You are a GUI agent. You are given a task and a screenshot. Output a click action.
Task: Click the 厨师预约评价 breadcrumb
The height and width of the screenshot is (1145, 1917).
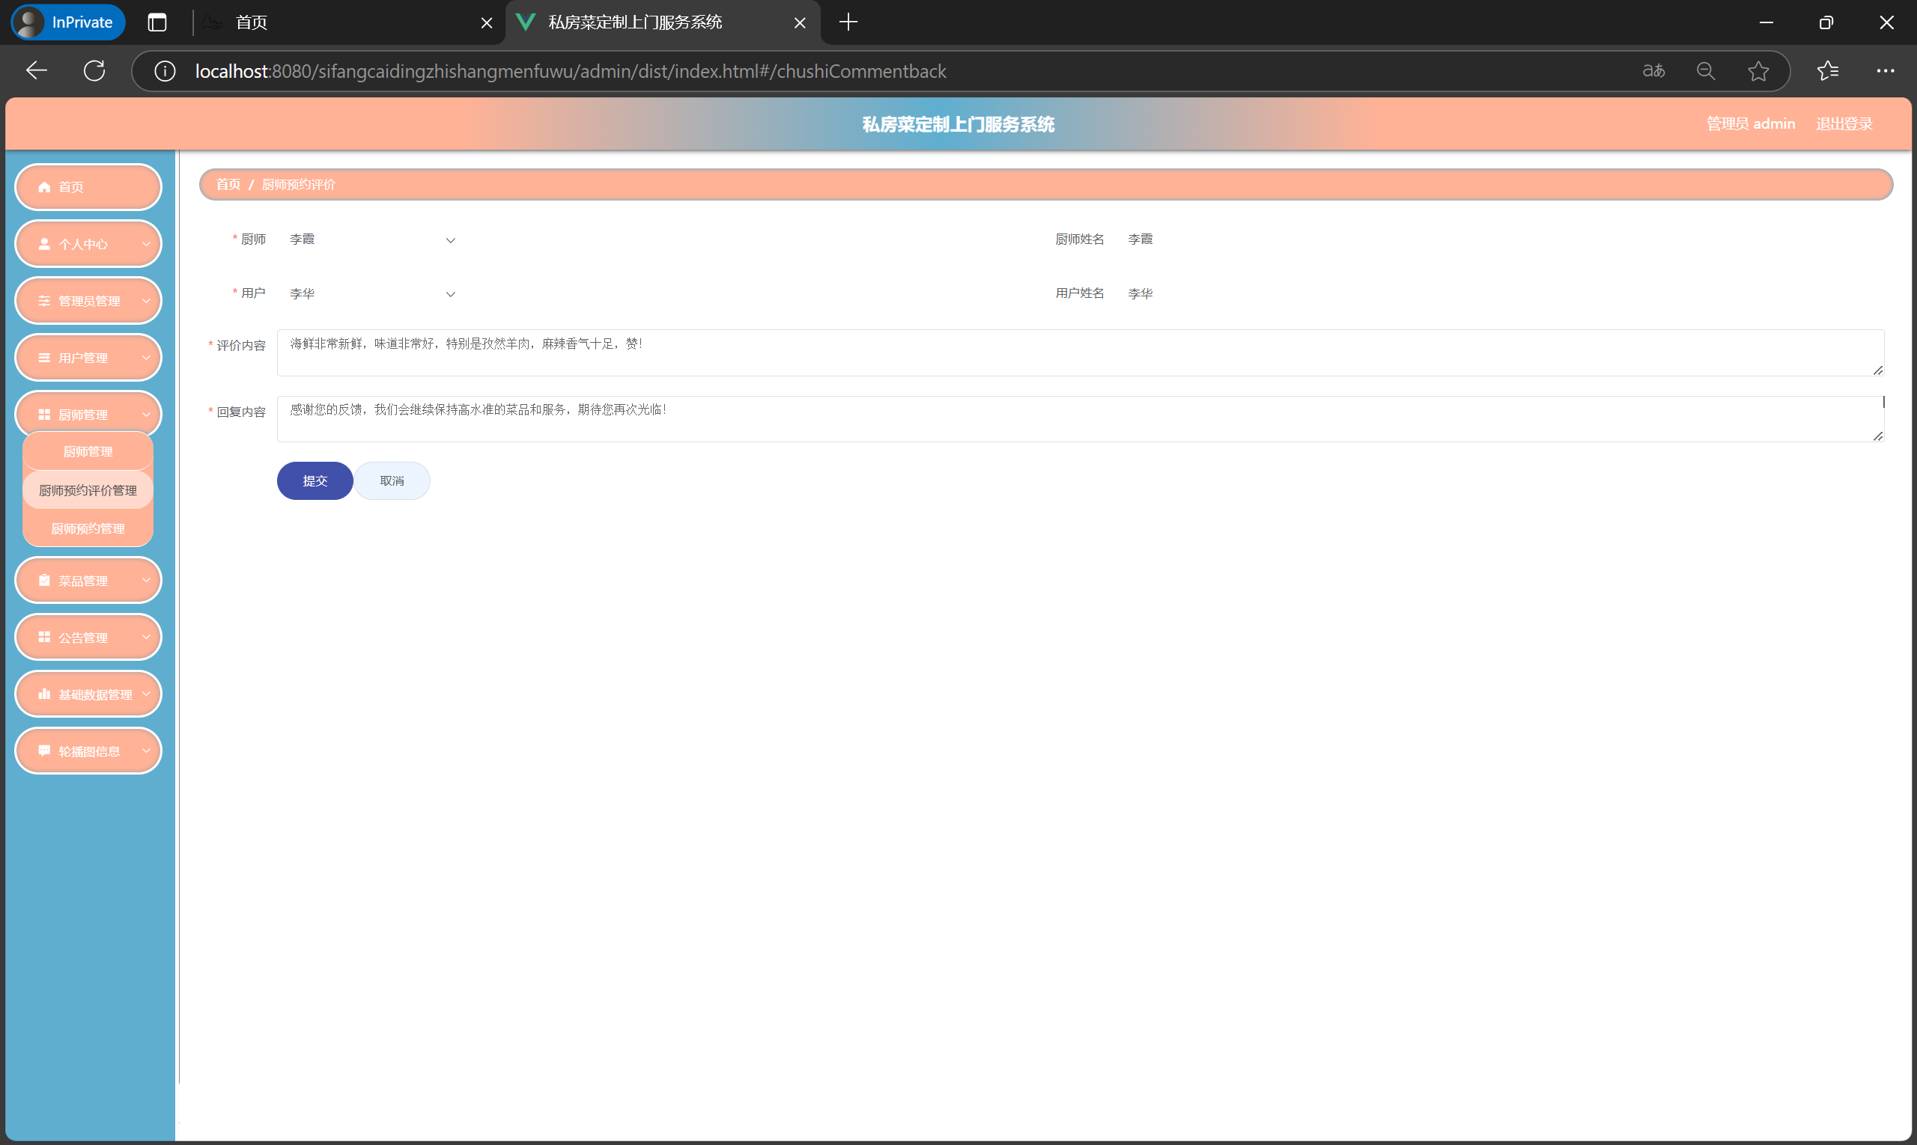(298, 184)
